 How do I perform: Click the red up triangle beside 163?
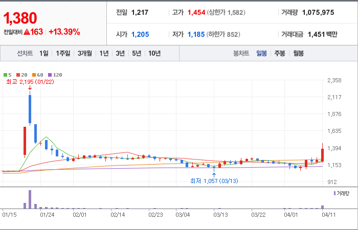pos(27,32)
